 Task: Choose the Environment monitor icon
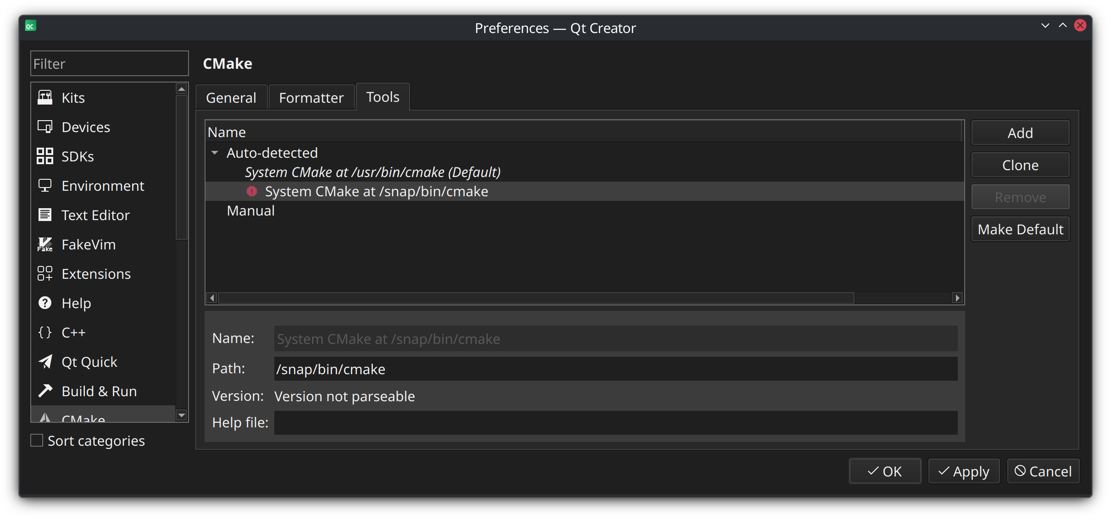45,186
